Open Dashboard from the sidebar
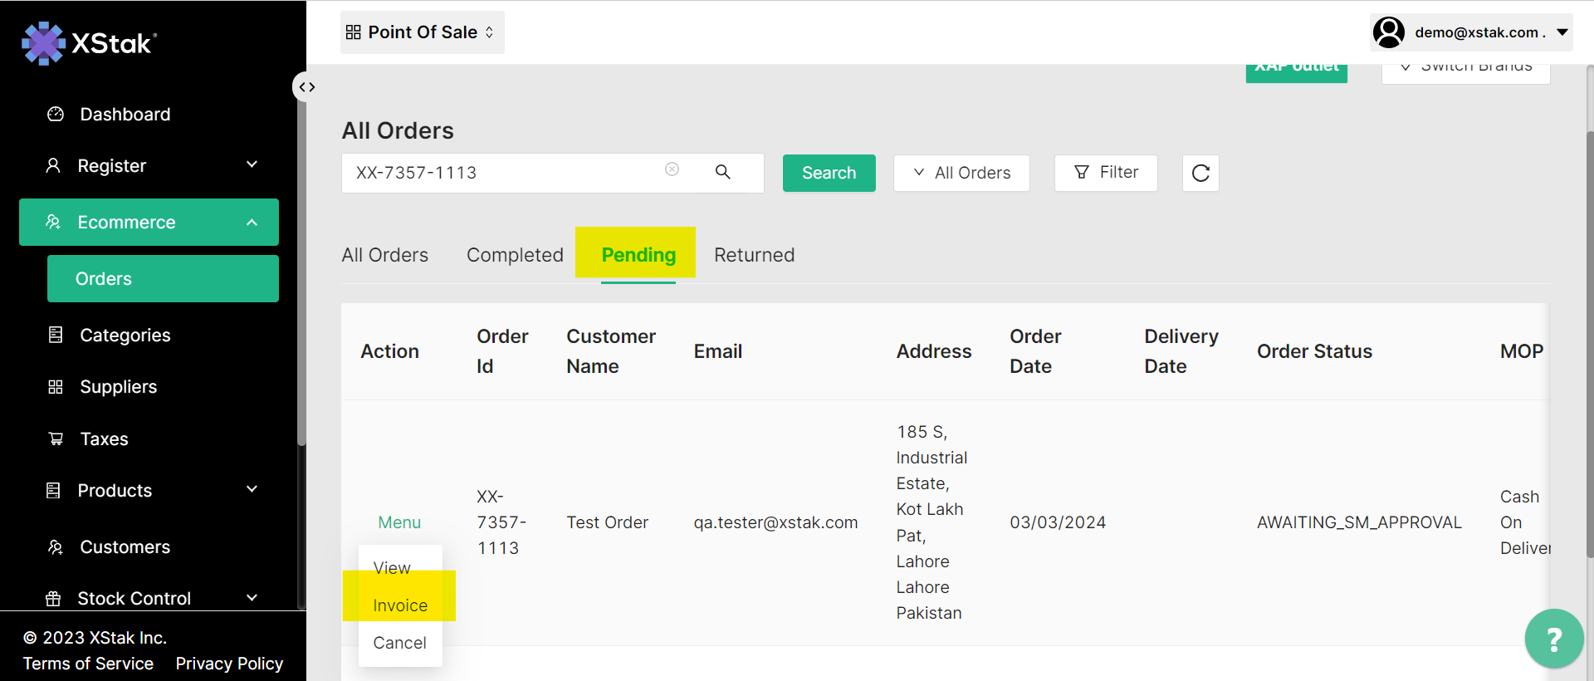 pyautogui.click(x=125, y=115)
